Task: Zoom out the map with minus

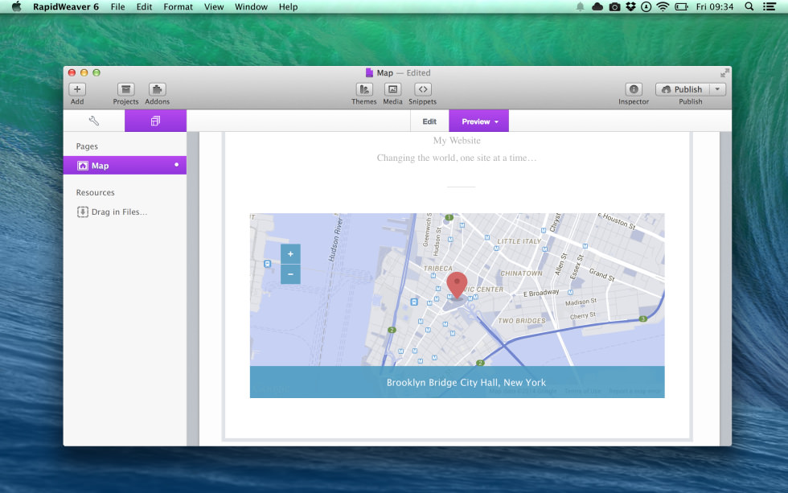Action: tap(290, 274)
